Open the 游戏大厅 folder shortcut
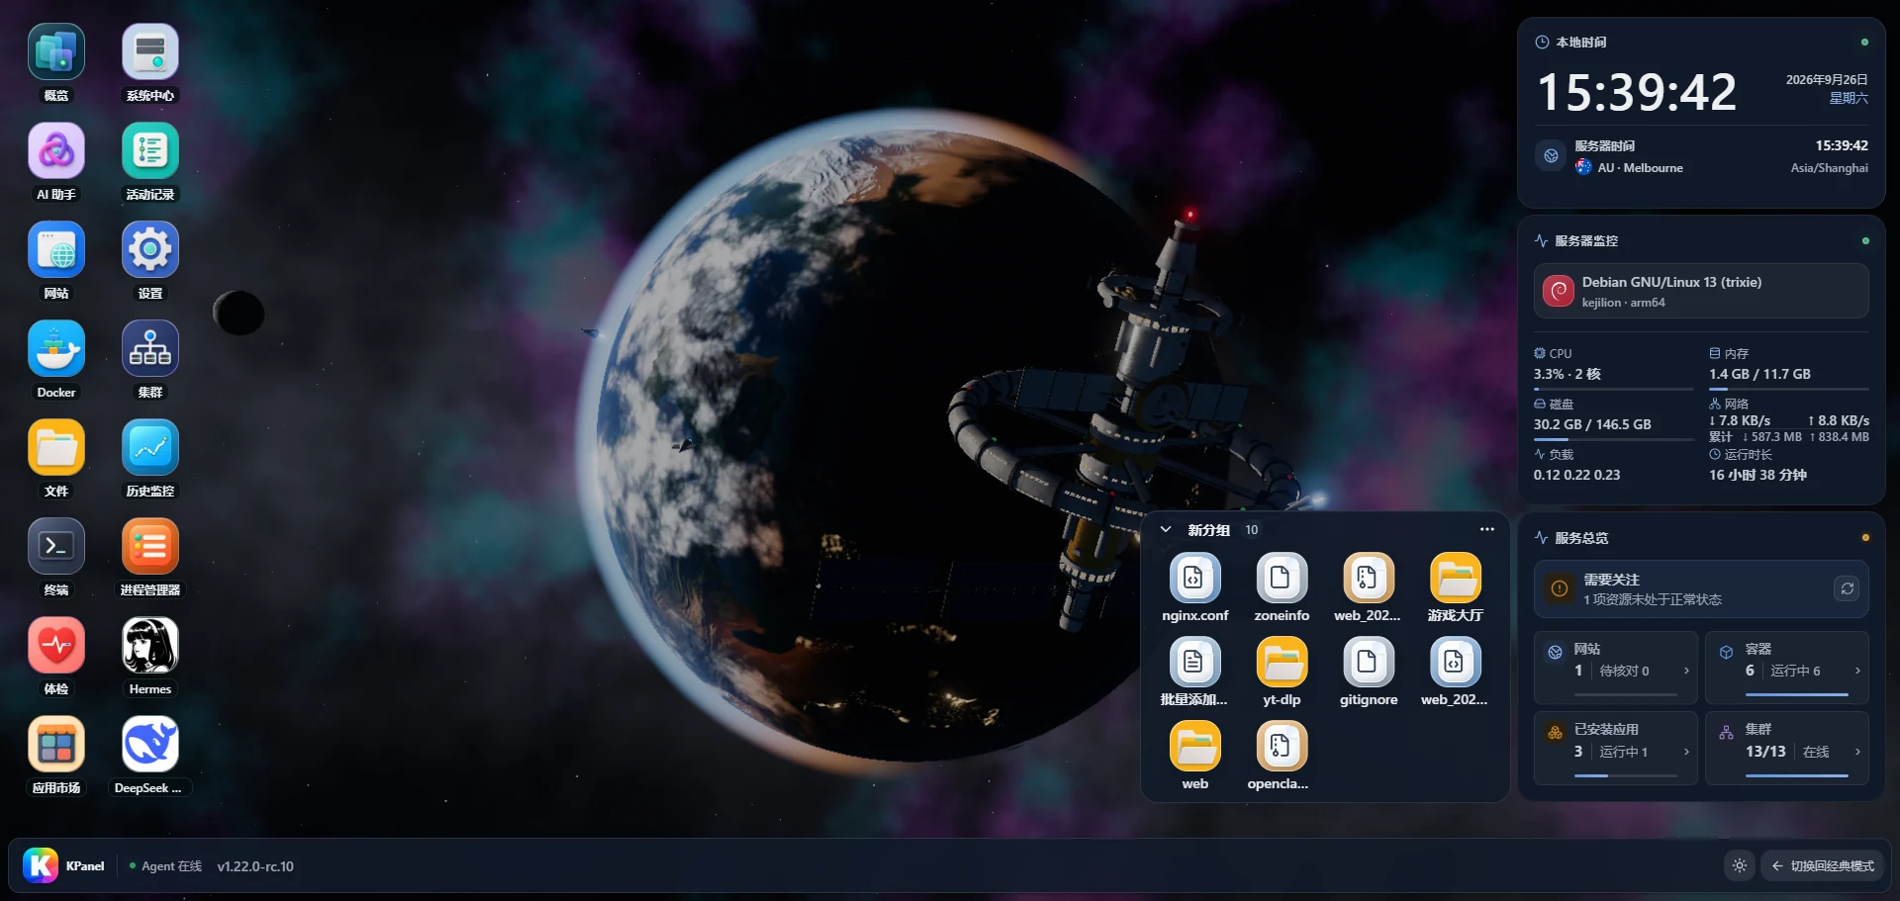The image size is (1900, 901). [1456, 579]
